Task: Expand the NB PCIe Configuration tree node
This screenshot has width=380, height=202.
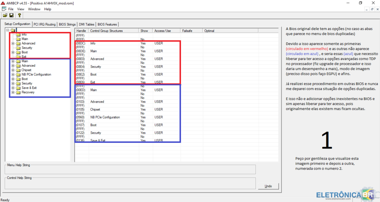Action: 13,75
